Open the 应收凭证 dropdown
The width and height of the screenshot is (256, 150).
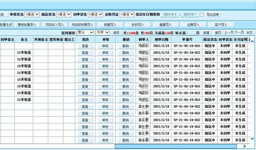point(127,14)
